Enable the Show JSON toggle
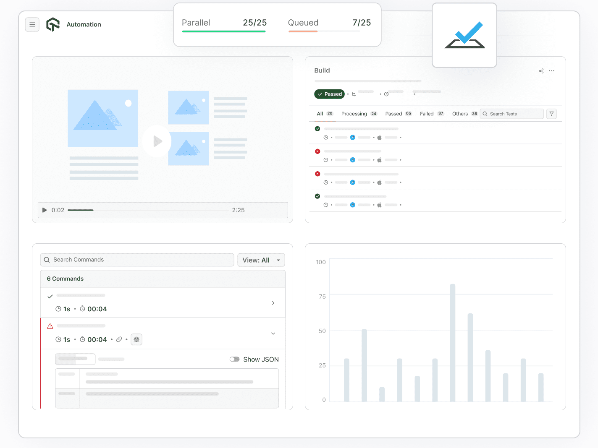Screen dimensions: 598x448 [234, 359]
